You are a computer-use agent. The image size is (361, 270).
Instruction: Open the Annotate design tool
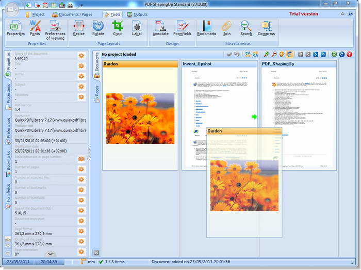(x=160, y=28)
